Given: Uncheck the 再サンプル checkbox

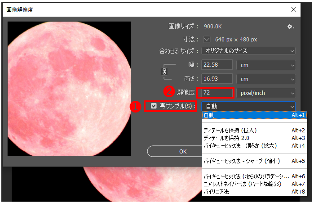Looking at the screenshot, I should tap(154, 106).
